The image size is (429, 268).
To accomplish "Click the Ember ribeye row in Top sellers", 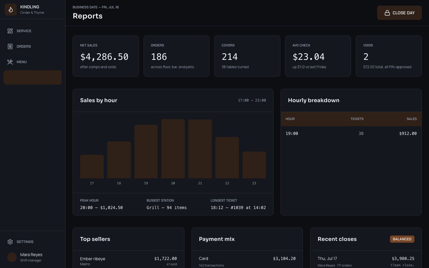I will pos(128,261).
